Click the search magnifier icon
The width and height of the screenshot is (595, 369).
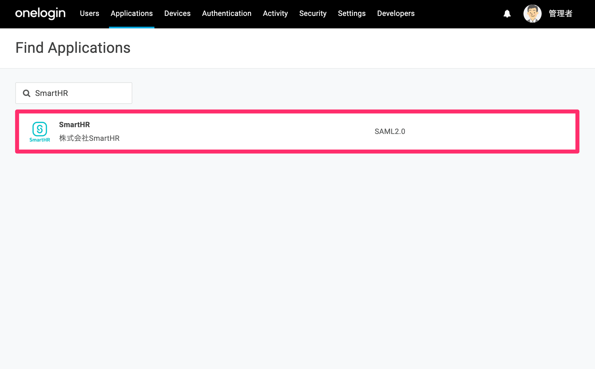[x=27, y=93]
